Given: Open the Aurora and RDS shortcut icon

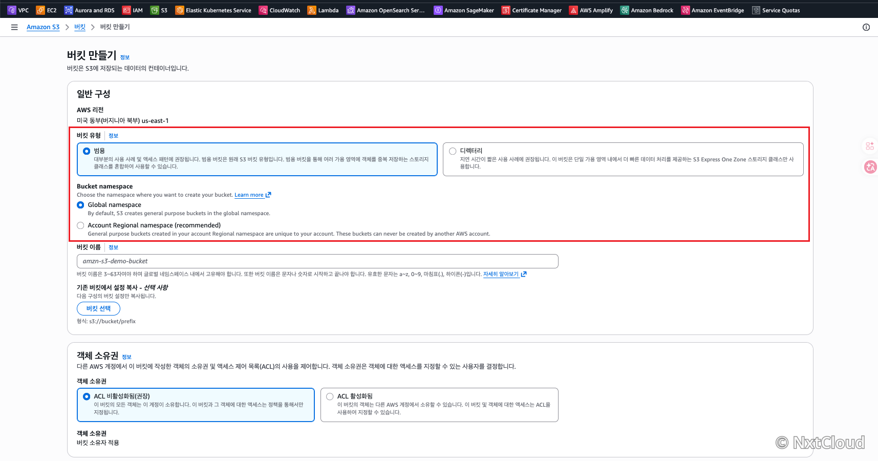Looking at the screenshot, I should [69, 10].
